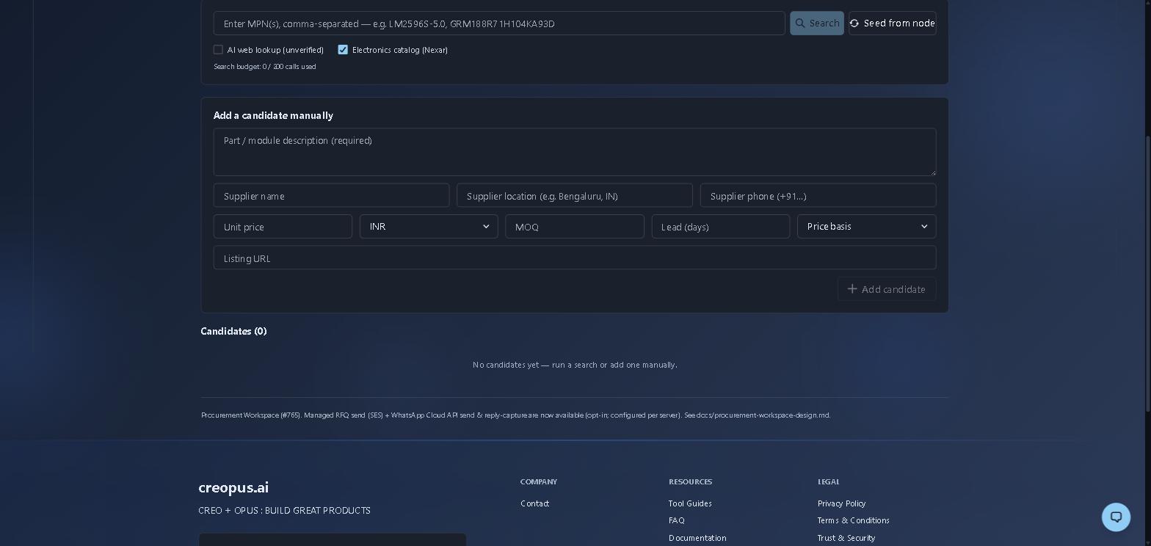The height and width of the screenshot is (546, 1151).
Task: Click the Part / module description textarea
Action: point(575,152)
